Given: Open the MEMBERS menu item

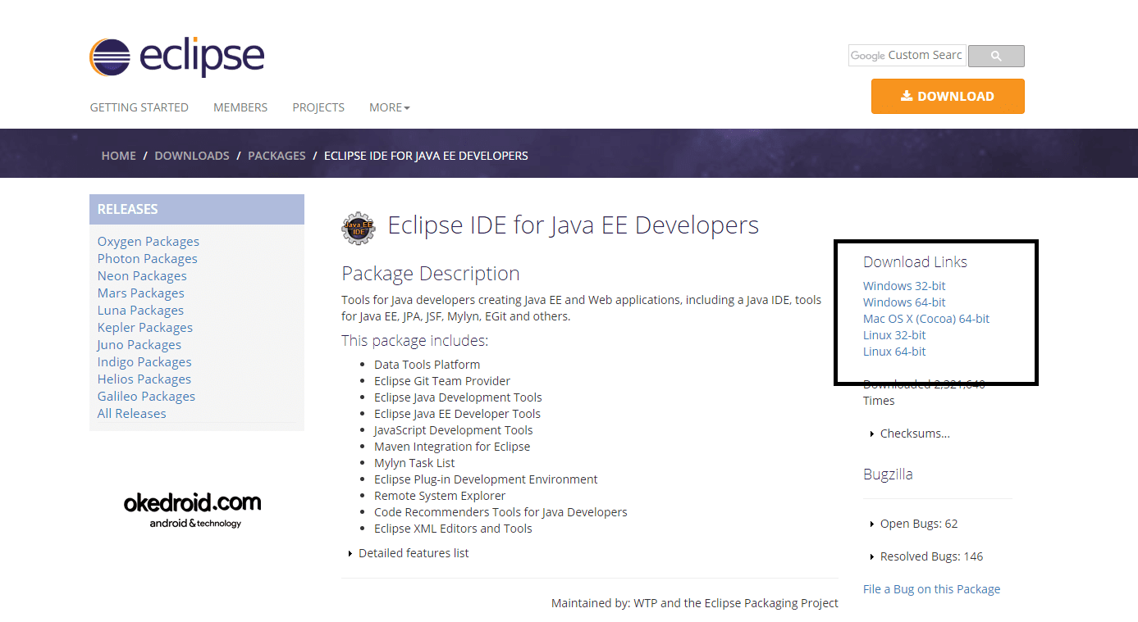Looking at the screenshot, I should pyautogui.click(x=240, y=107).
